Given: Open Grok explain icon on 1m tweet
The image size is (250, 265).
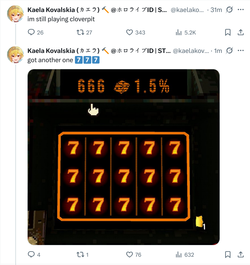Looking at the screenshot, I should click(229, 50).
